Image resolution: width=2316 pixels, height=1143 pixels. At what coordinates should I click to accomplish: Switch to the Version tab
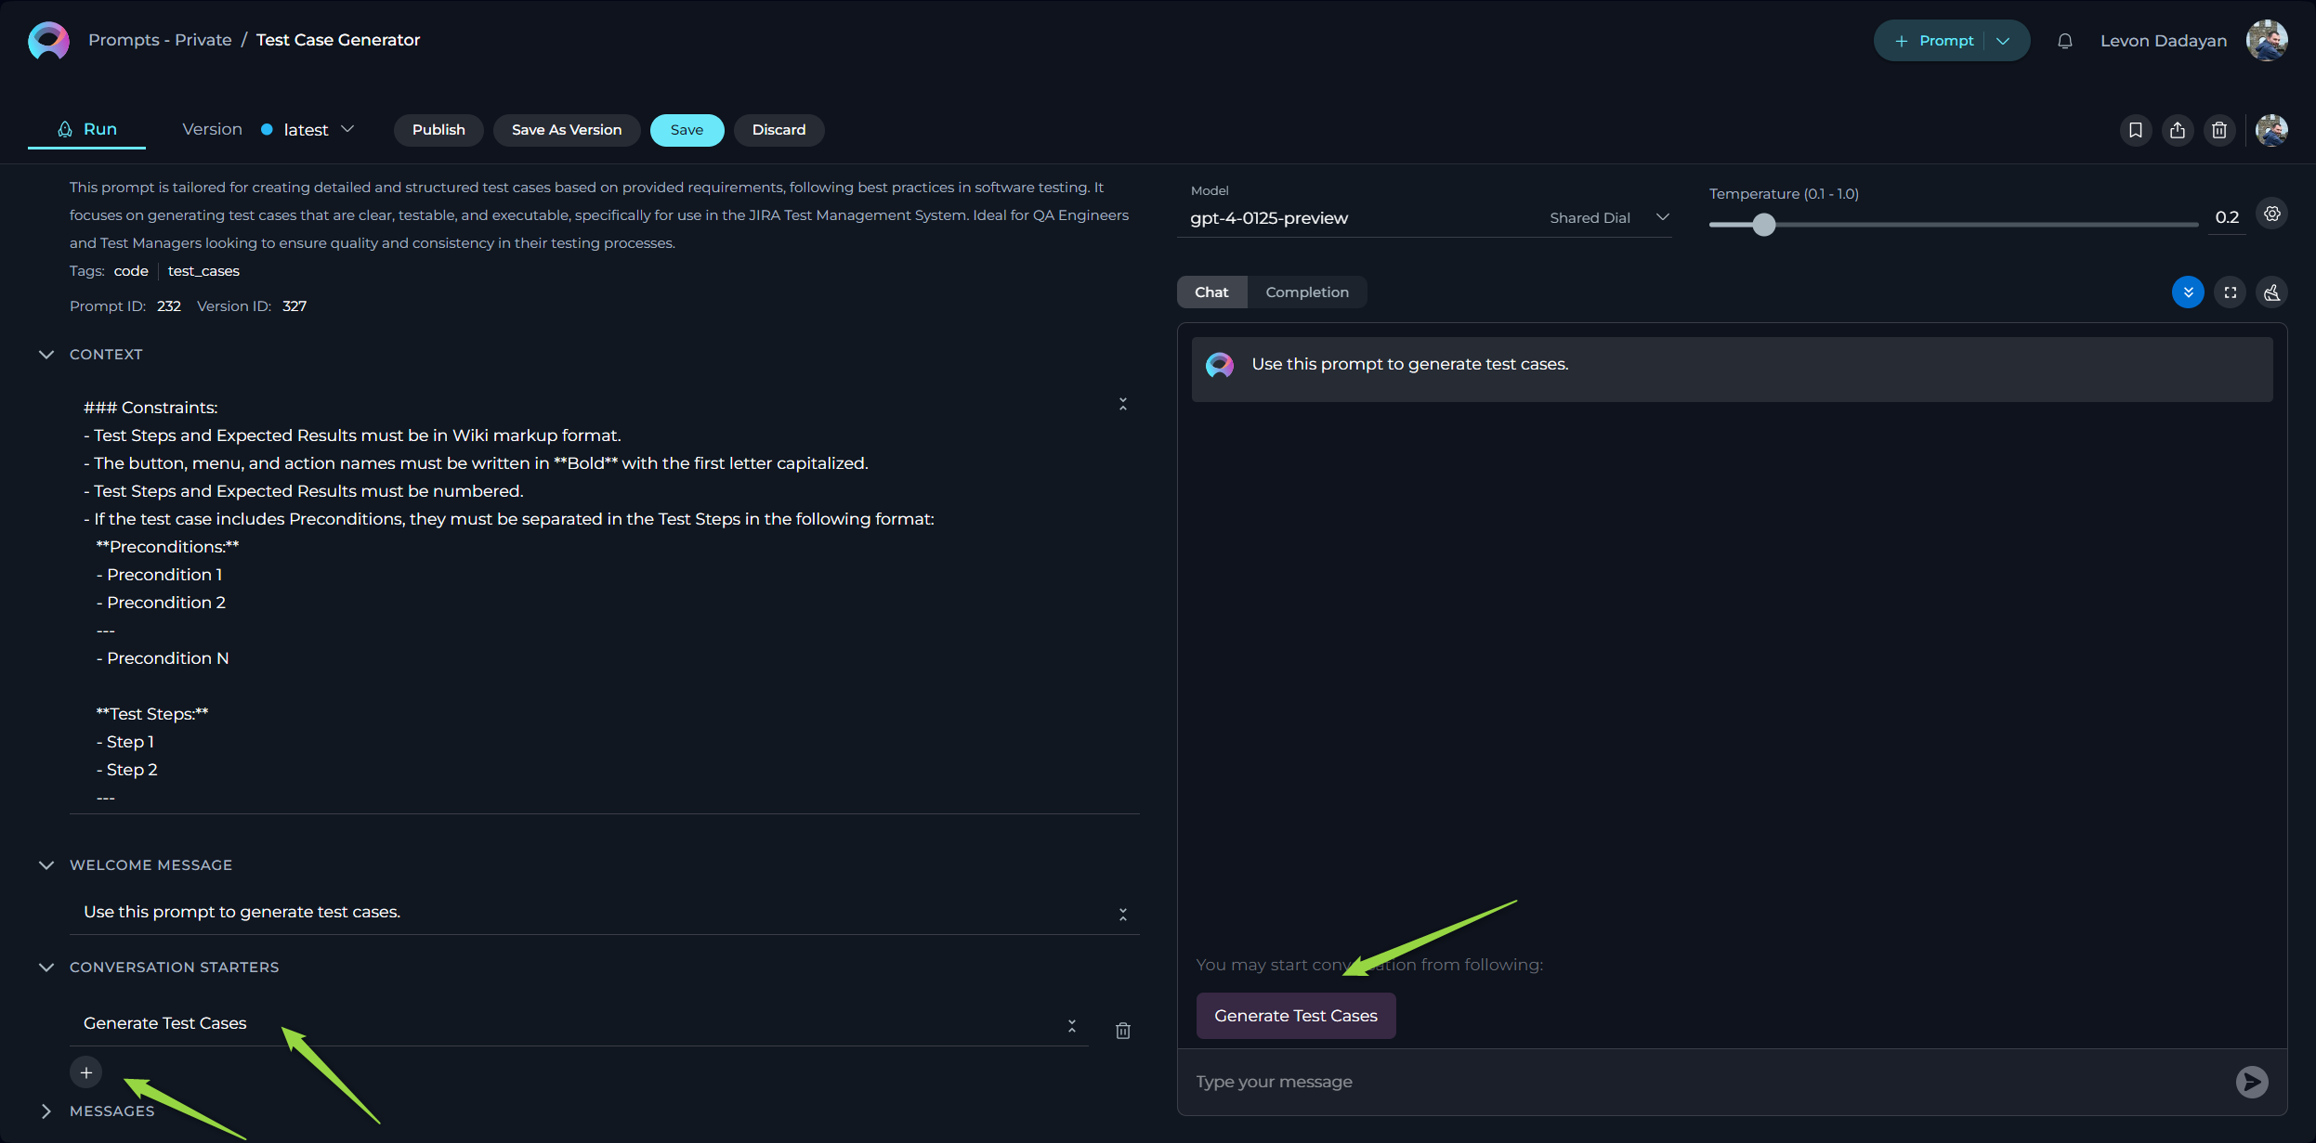[x=211, y=128]
